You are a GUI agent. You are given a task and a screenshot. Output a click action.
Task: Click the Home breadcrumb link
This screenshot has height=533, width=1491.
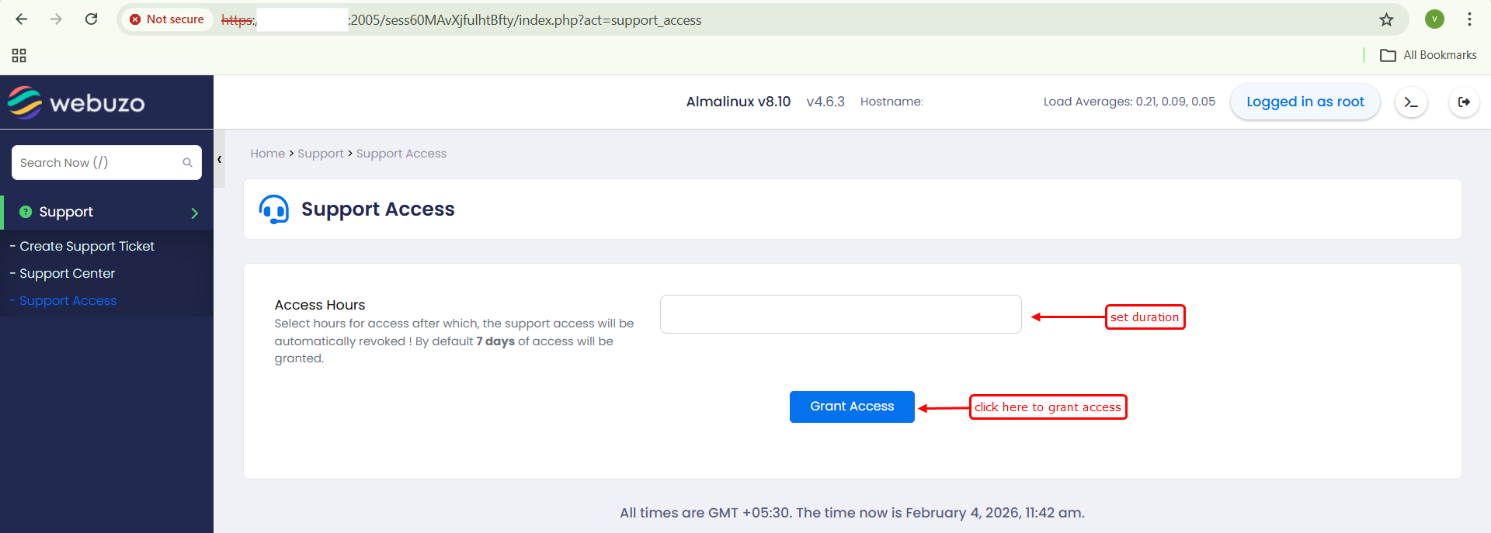coord(267,154)
